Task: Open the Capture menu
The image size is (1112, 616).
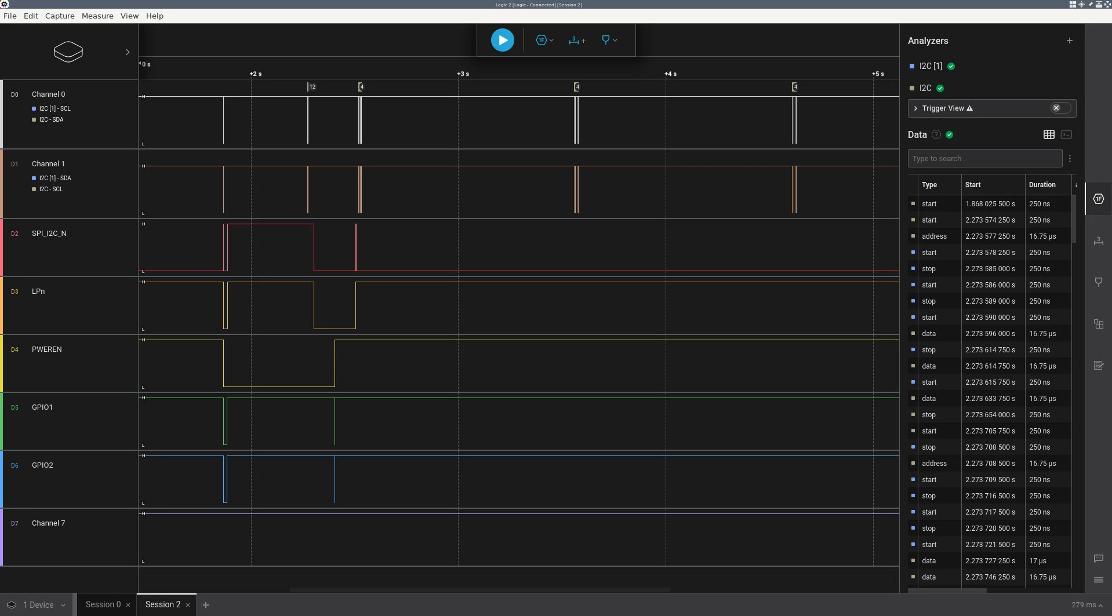Action: coord(60,16)
